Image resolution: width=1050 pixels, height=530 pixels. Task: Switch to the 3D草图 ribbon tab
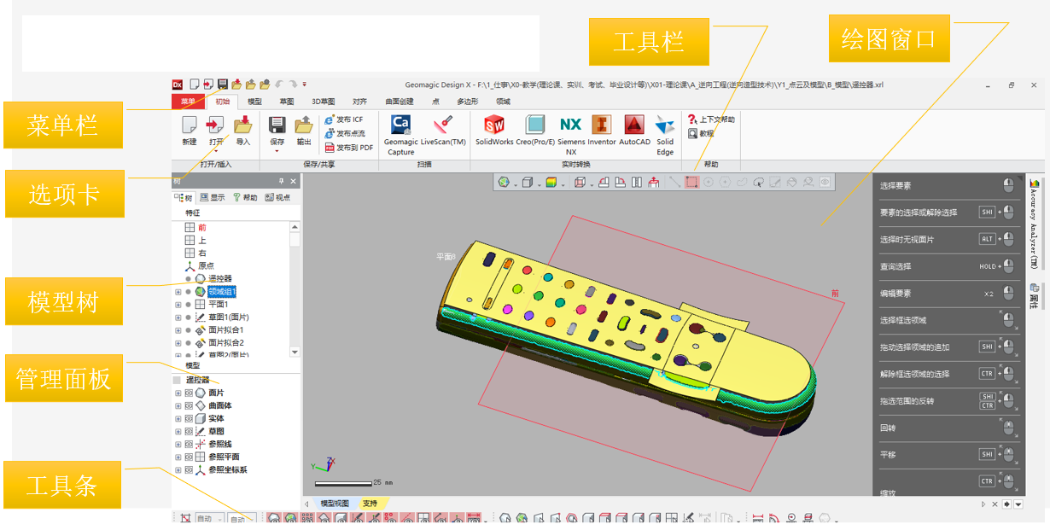tap(323, 102)
